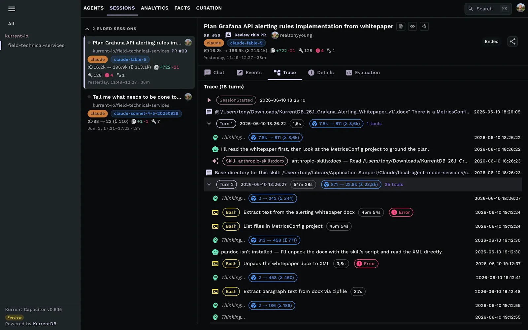Viewport: 528px width, 330px height.
Task: Click the Skill: anthropic-skills:docx badge
Action: (255, 161)
